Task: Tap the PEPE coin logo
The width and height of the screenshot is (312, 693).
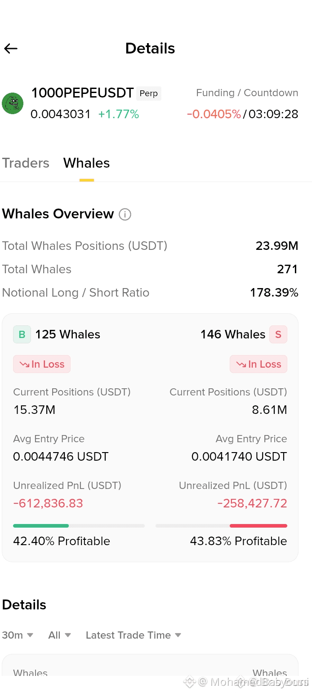Action: click(x=13, y=103)
